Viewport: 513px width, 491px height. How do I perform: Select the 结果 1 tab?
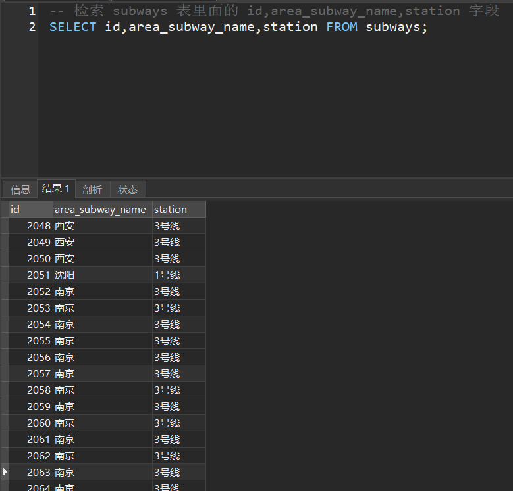pos(56,189)
